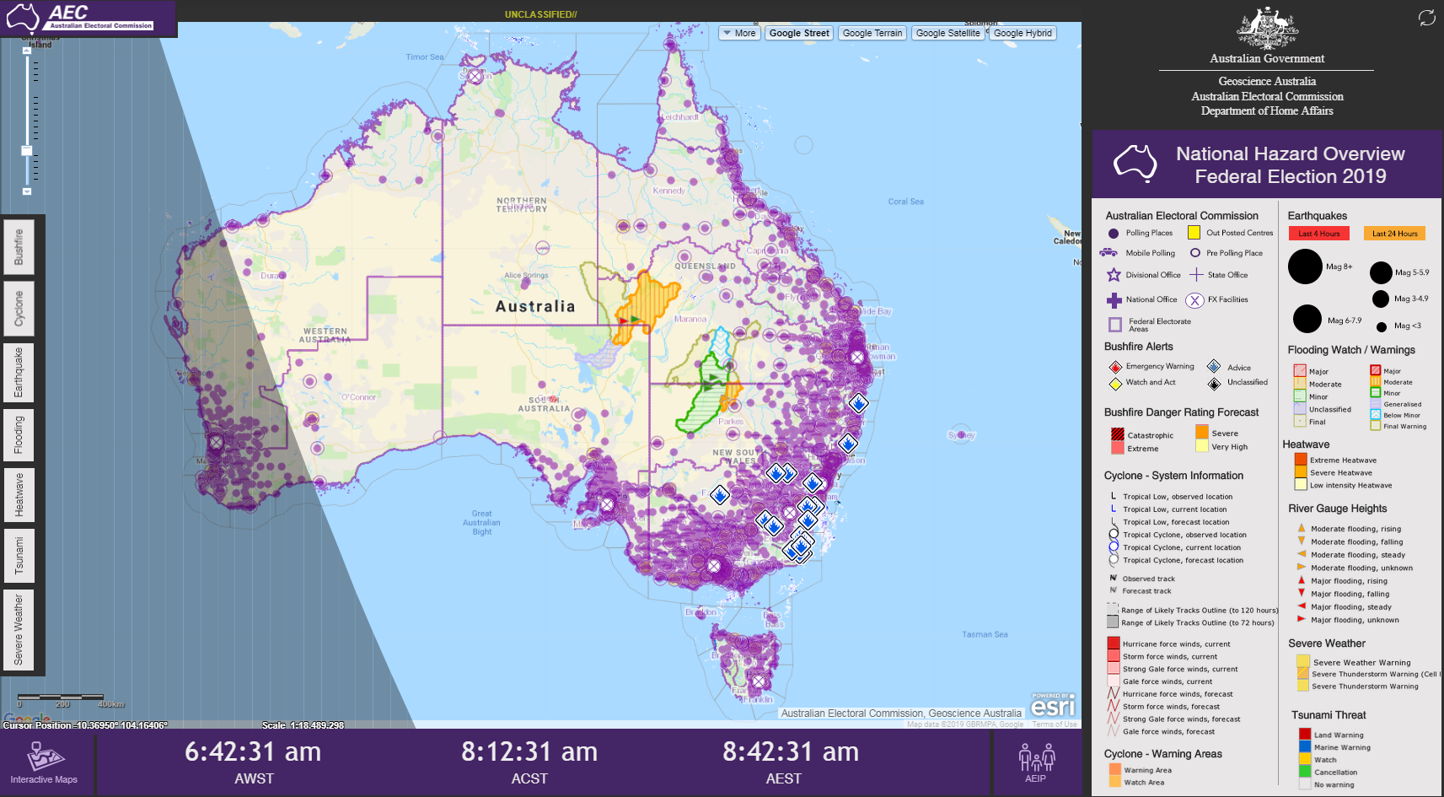Image resolution: width=1444 pixels, height=797 pixels.
Task: Open the Terms of Use link
Action: [1054, 724]
